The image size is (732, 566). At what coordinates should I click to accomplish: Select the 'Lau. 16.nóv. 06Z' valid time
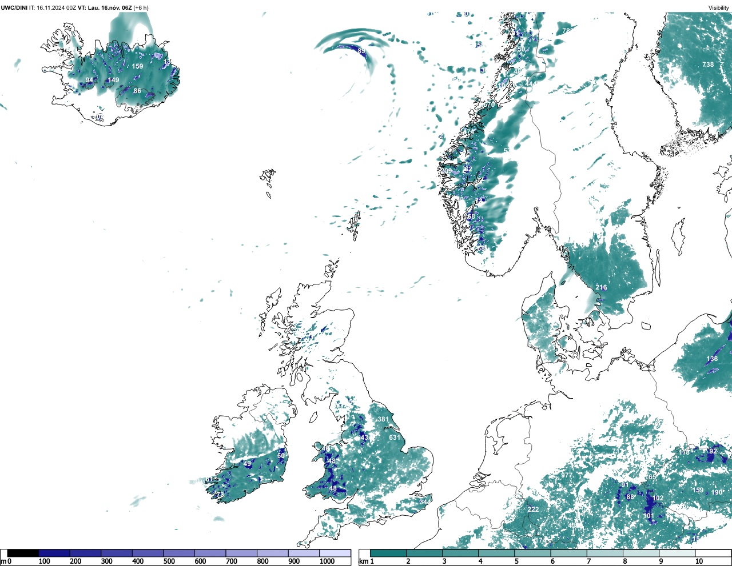pyautogui.click(x=110, y=8)
